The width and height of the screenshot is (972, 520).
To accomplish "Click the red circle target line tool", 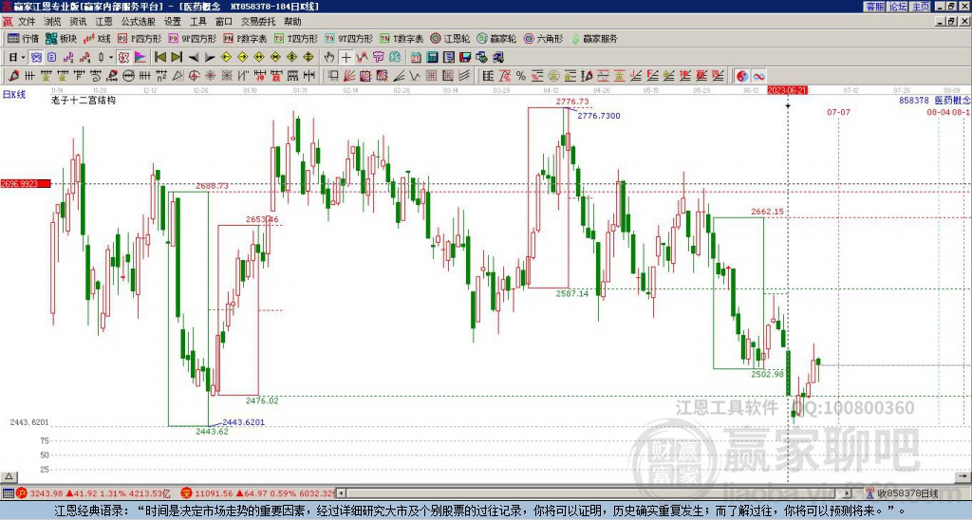I will coord(194,76).
